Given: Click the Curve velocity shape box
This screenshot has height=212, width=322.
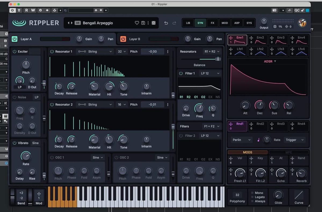Looking at the screenshot, I should tap(299, 195).
